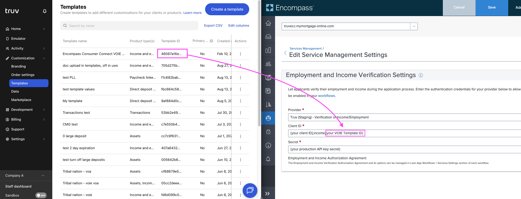Viewport: 521px width, 199px height.
Task: Open Support in Truv sidebar
Action: point(18,129)
